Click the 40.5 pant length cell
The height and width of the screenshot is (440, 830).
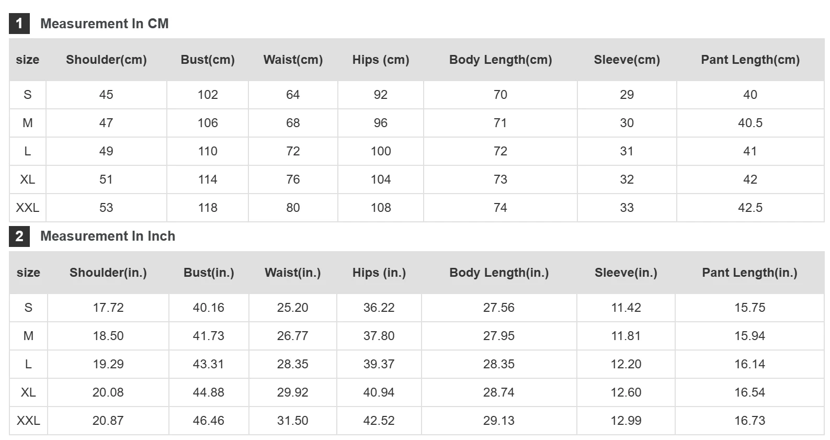750,123
